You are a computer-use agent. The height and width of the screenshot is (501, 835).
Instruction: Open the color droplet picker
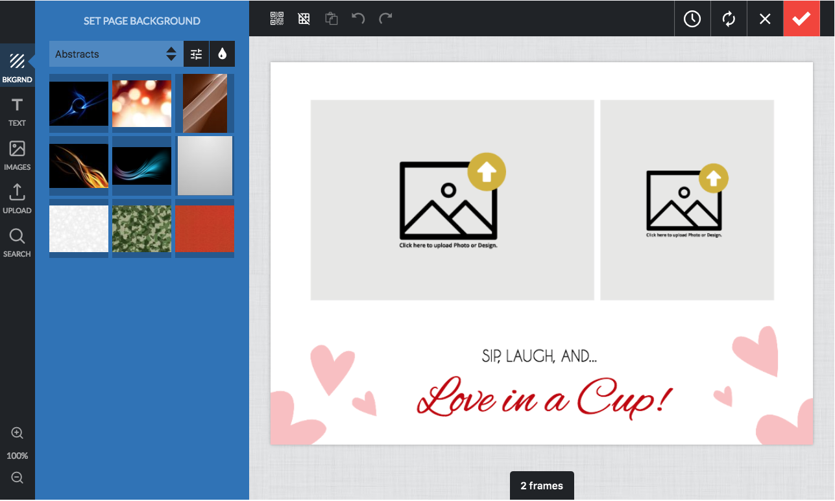223,54
